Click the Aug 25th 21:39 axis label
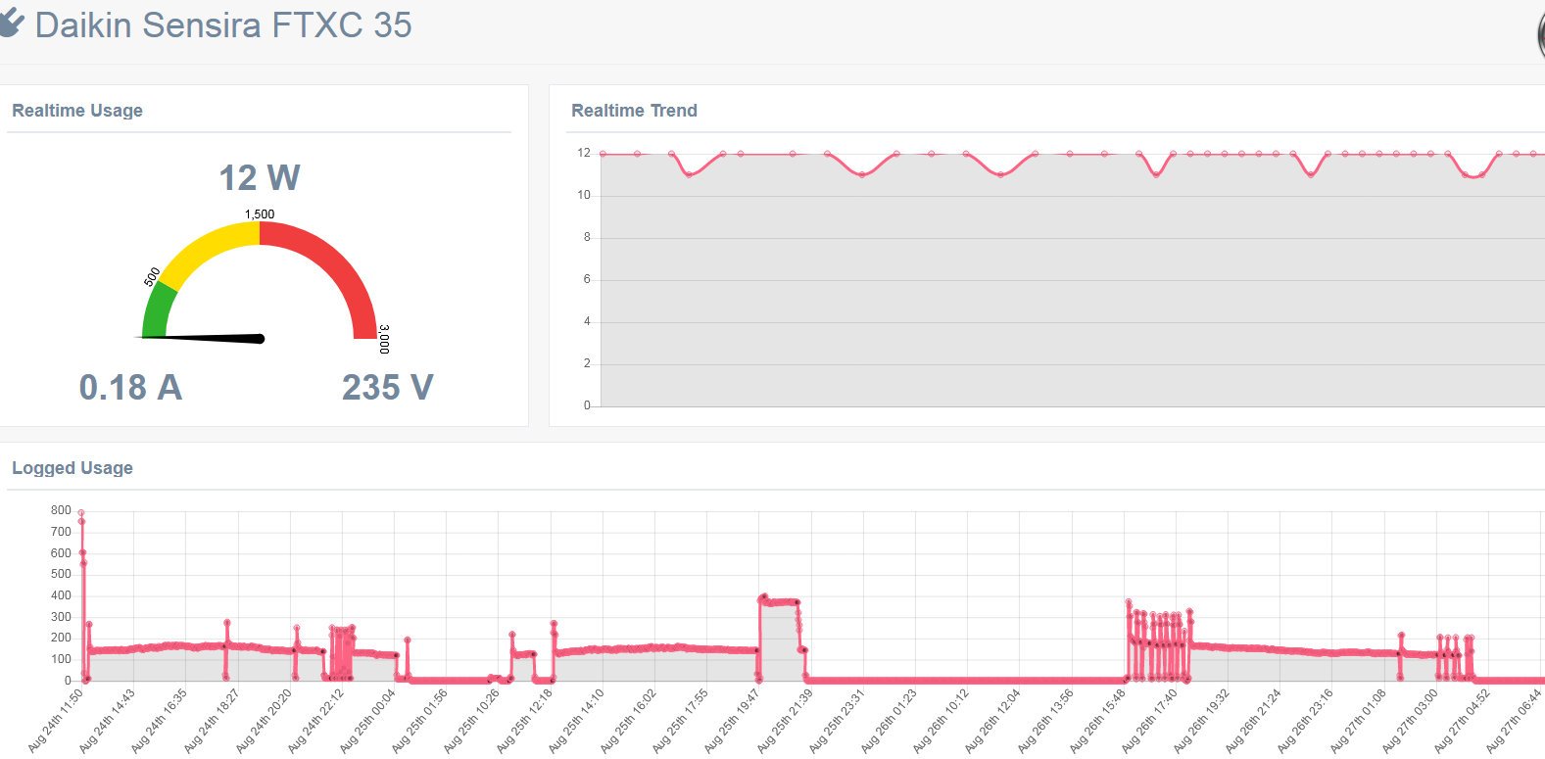The width and height of the screenshot is (1545, 759). point(785,721)
